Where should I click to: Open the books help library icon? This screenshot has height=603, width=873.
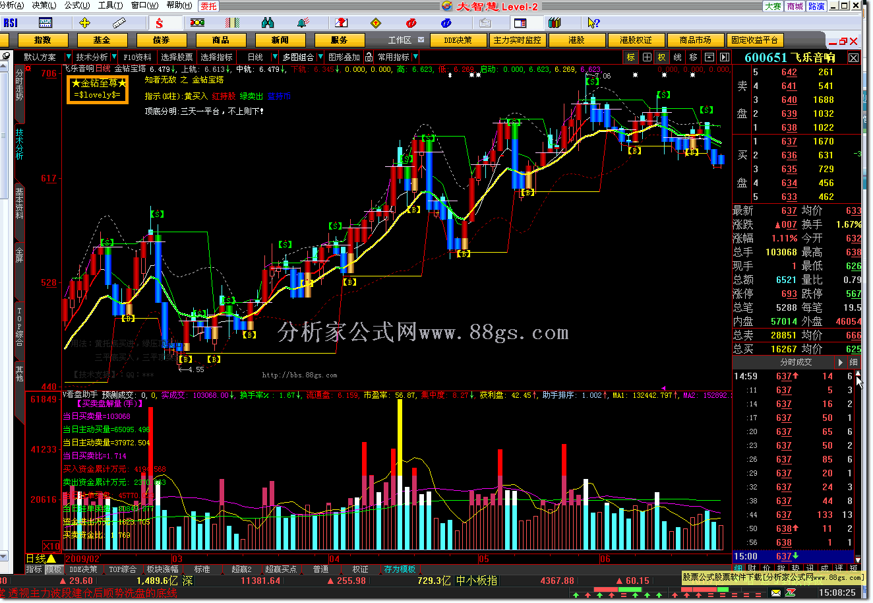(x=555, y=23)
